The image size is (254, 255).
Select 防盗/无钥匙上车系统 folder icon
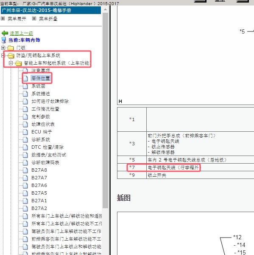[x=11, y=55]
